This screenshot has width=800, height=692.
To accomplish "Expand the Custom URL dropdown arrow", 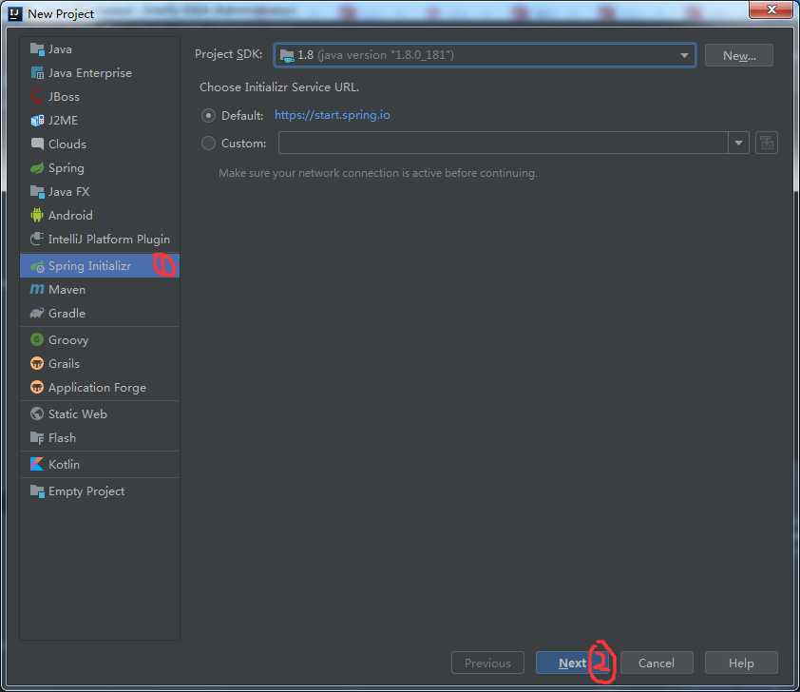I will [x=738, y=143].
